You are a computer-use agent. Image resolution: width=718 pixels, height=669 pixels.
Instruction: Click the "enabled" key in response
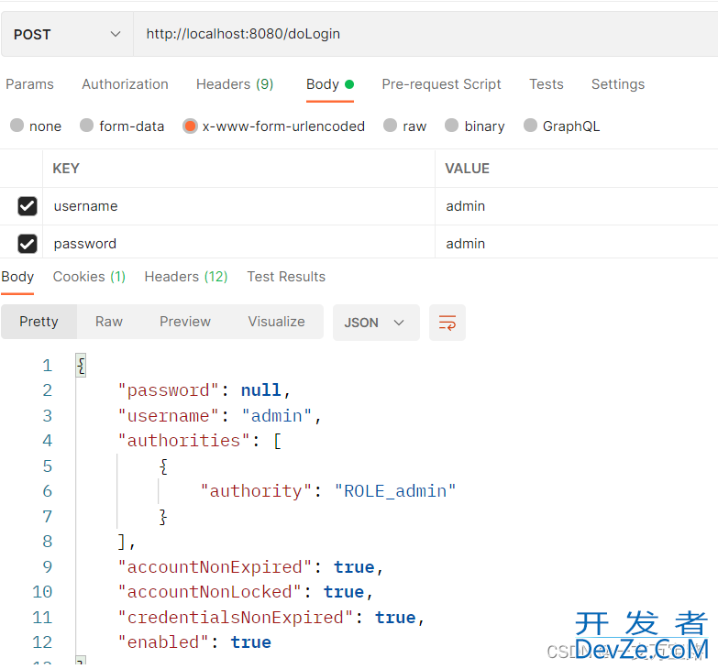(163, 642)
